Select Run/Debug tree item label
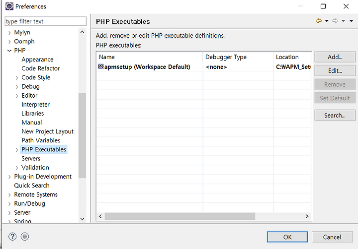The image size is (358, 249). (x=30, y=203)
